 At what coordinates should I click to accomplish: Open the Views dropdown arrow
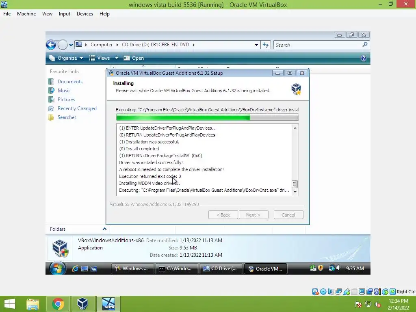117,58
